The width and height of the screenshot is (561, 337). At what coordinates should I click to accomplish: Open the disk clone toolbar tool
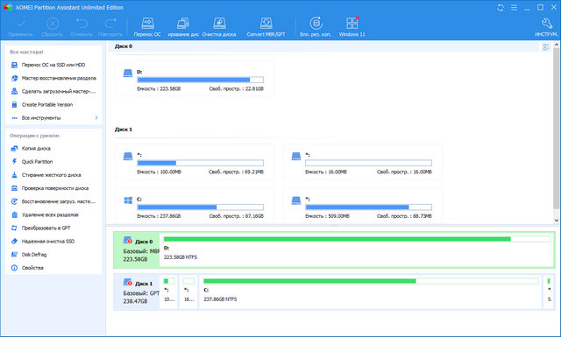coord(183,27)
